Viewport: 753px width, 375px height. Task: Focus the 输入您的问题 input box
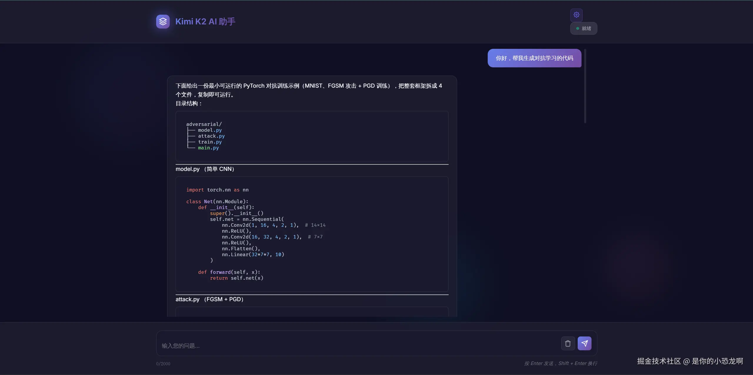[x=353, y=346]
